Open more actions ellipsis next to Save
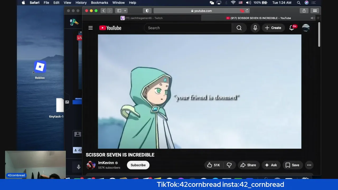This screenshot has width=338, height=190. (309, 165)
